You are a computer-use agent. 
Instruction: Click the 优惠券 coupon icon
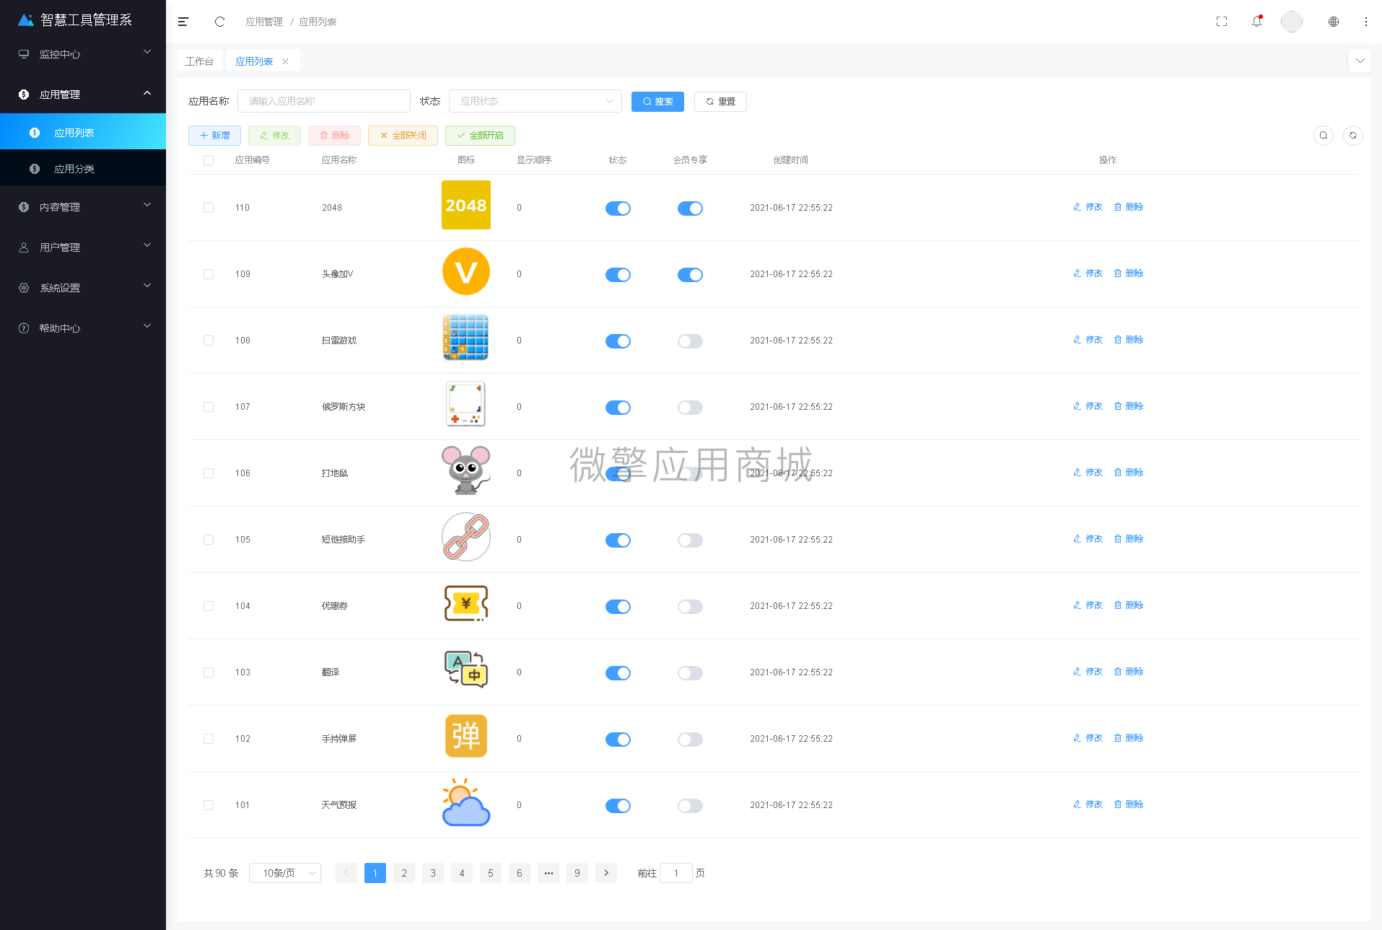coord(466,603)
